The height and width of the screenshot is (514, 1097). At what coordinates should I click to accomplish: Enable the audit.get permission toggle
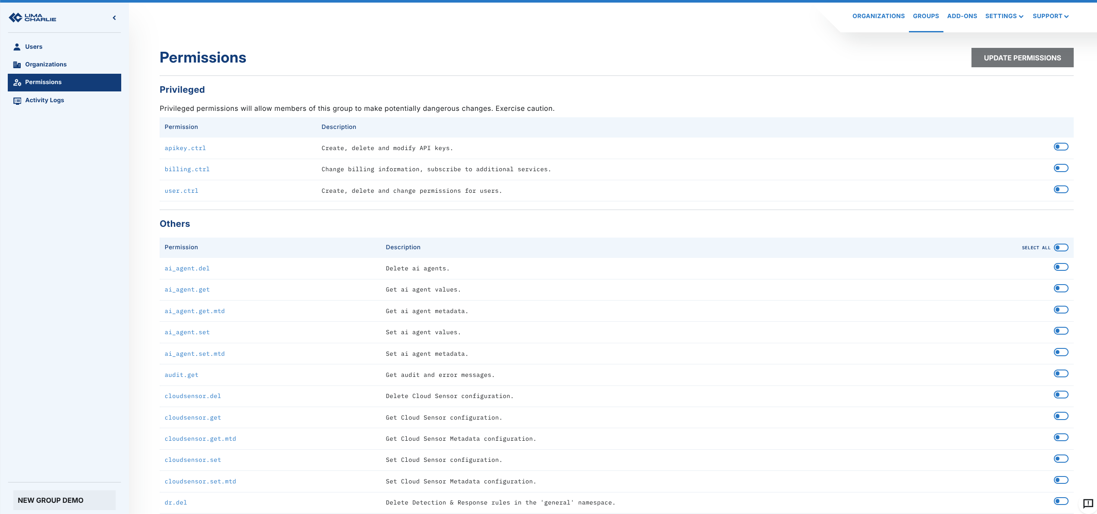pos(1061,373)
